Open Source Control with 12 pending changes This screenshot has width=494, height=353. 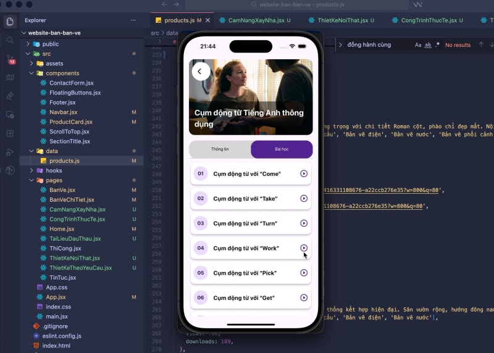pyautogui.click(x=10, y=59)
